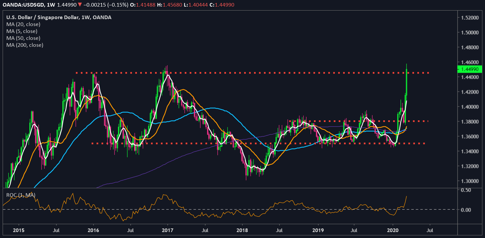Click the tall green candle at chart's right edge

click(407, 82)
